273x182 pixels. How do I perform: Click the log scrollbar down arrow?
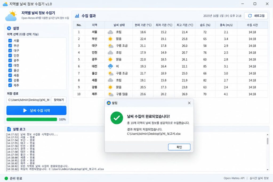click(267, 170)
